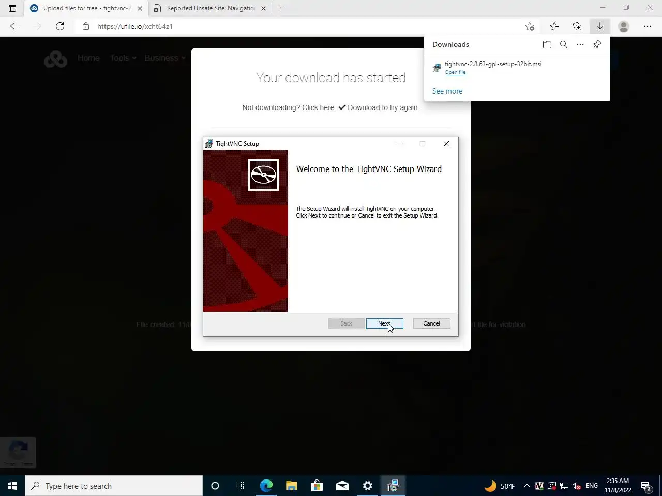Open weather widget showing 50°F
Screen dimensions: 662x496
[500, 486]
